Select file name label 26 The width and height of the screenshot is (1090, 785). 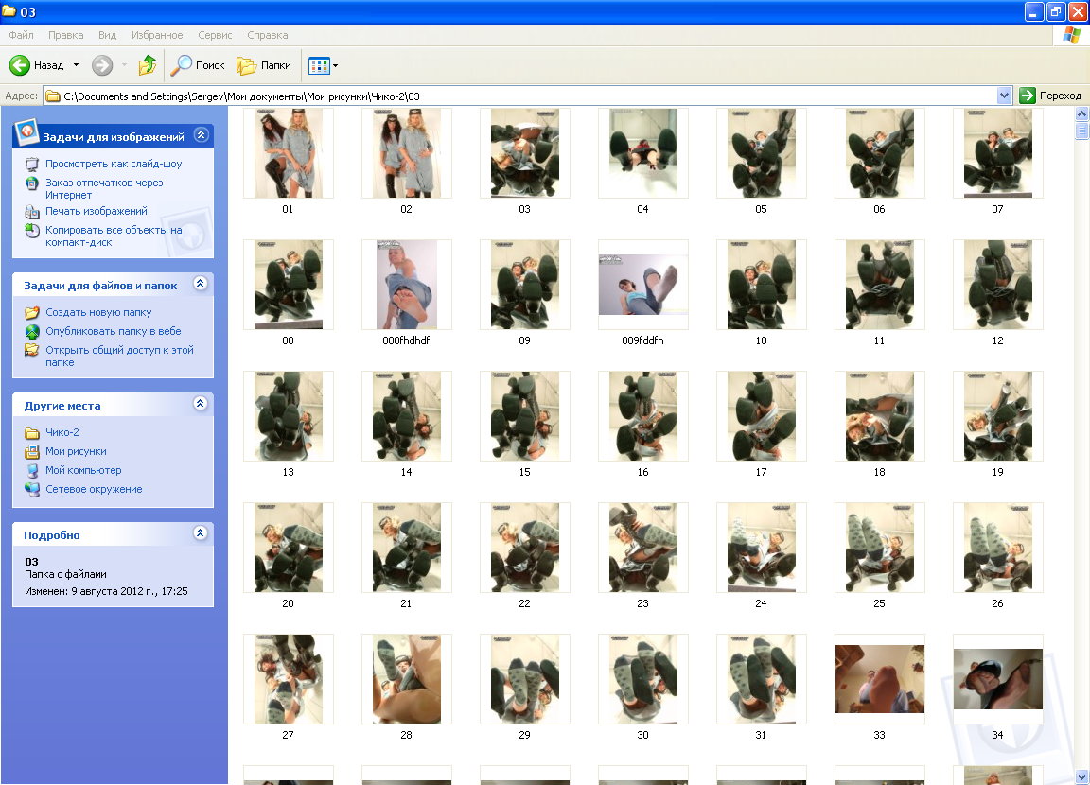coord(997,603)
